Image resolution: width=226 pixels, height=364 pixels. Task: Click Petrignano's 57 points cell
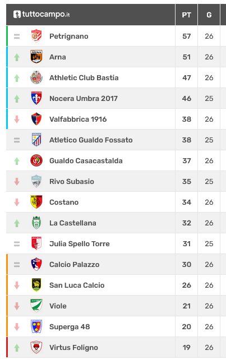pyautogui.click(x=187, y=36)
